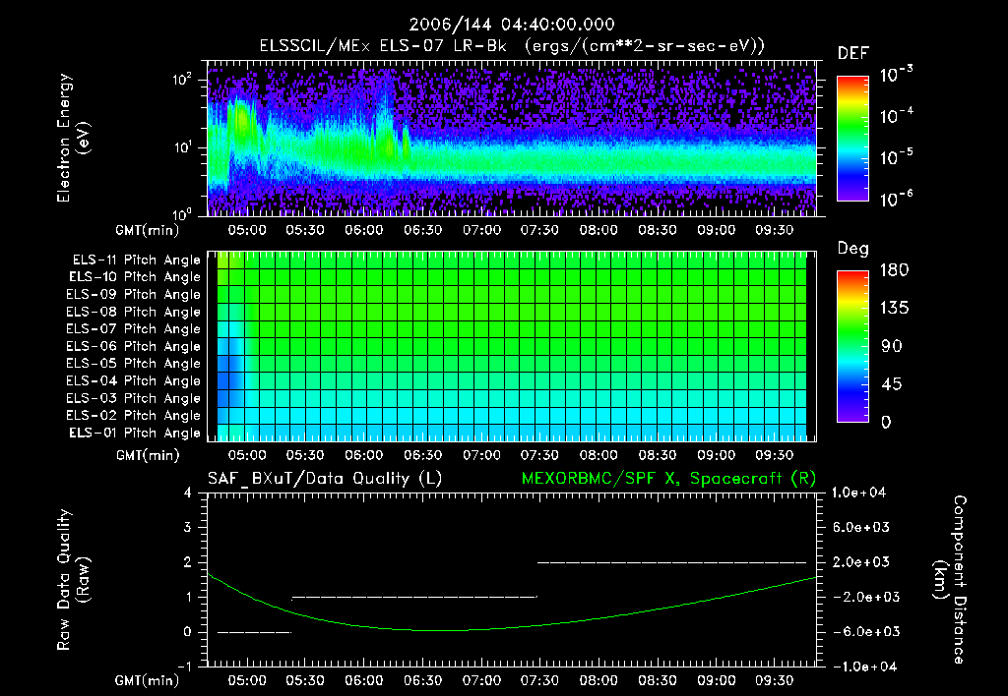Click the 135 tick on Deg color bar
This screenshot has height=696, width=1008.
(894, 309)
